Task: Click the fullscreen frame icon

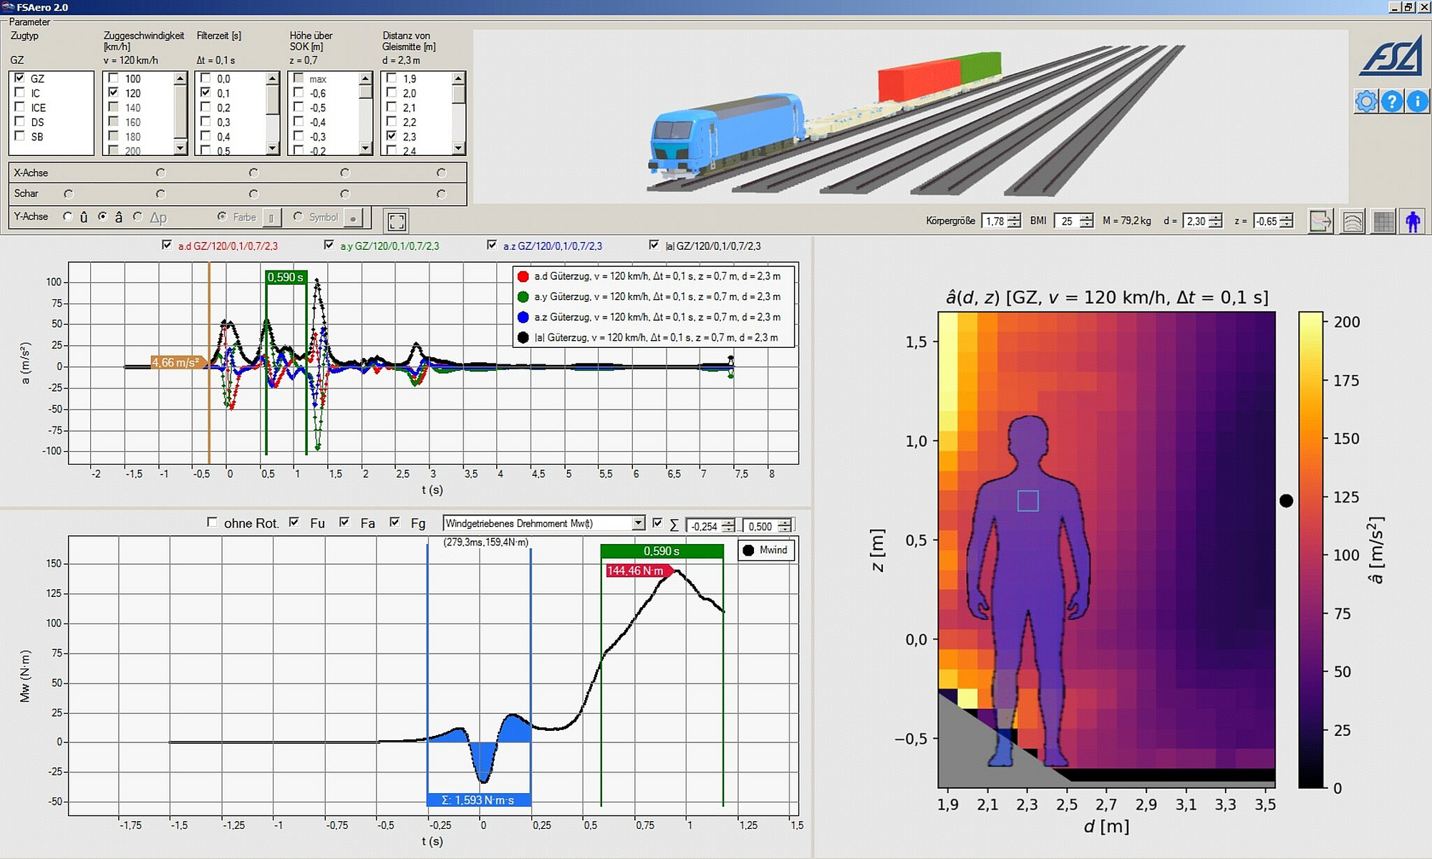Action: pos(397,221)
